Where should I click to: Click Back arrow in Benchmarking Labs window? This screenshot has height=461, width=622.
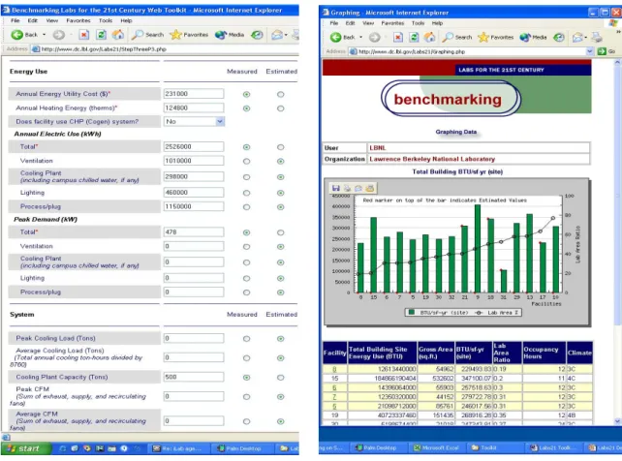(x=17, y=35)
